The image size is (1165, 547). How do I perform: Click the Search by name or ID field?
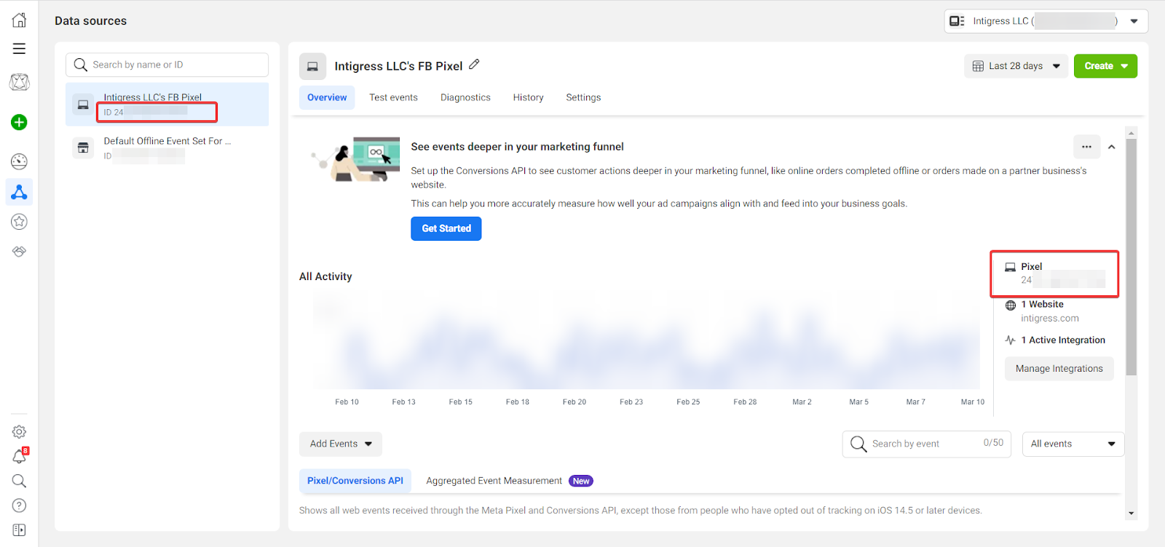click(167, 65)
